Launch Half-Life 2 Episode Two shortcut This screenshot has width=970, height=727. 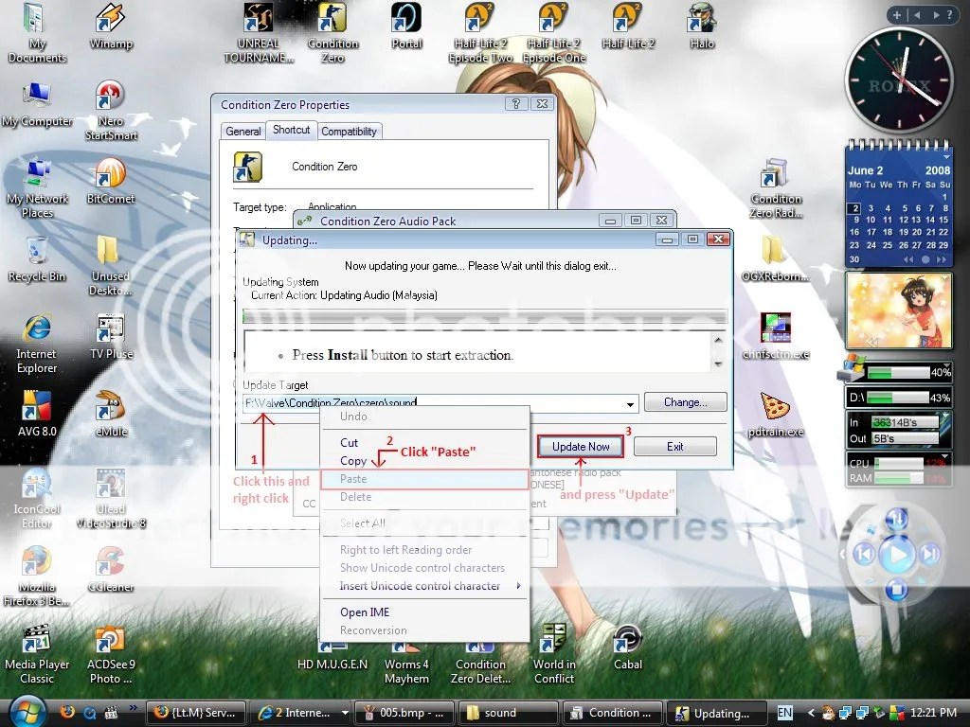pos(480,32)
